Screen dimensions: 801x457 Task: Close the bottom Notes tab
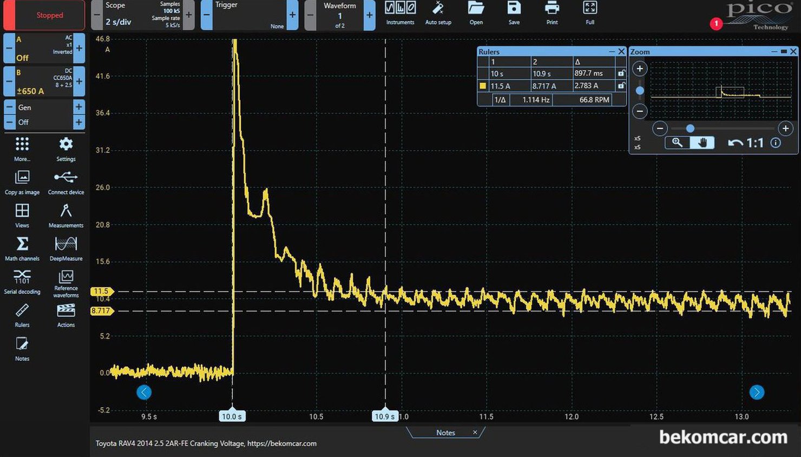coord(475,432)
